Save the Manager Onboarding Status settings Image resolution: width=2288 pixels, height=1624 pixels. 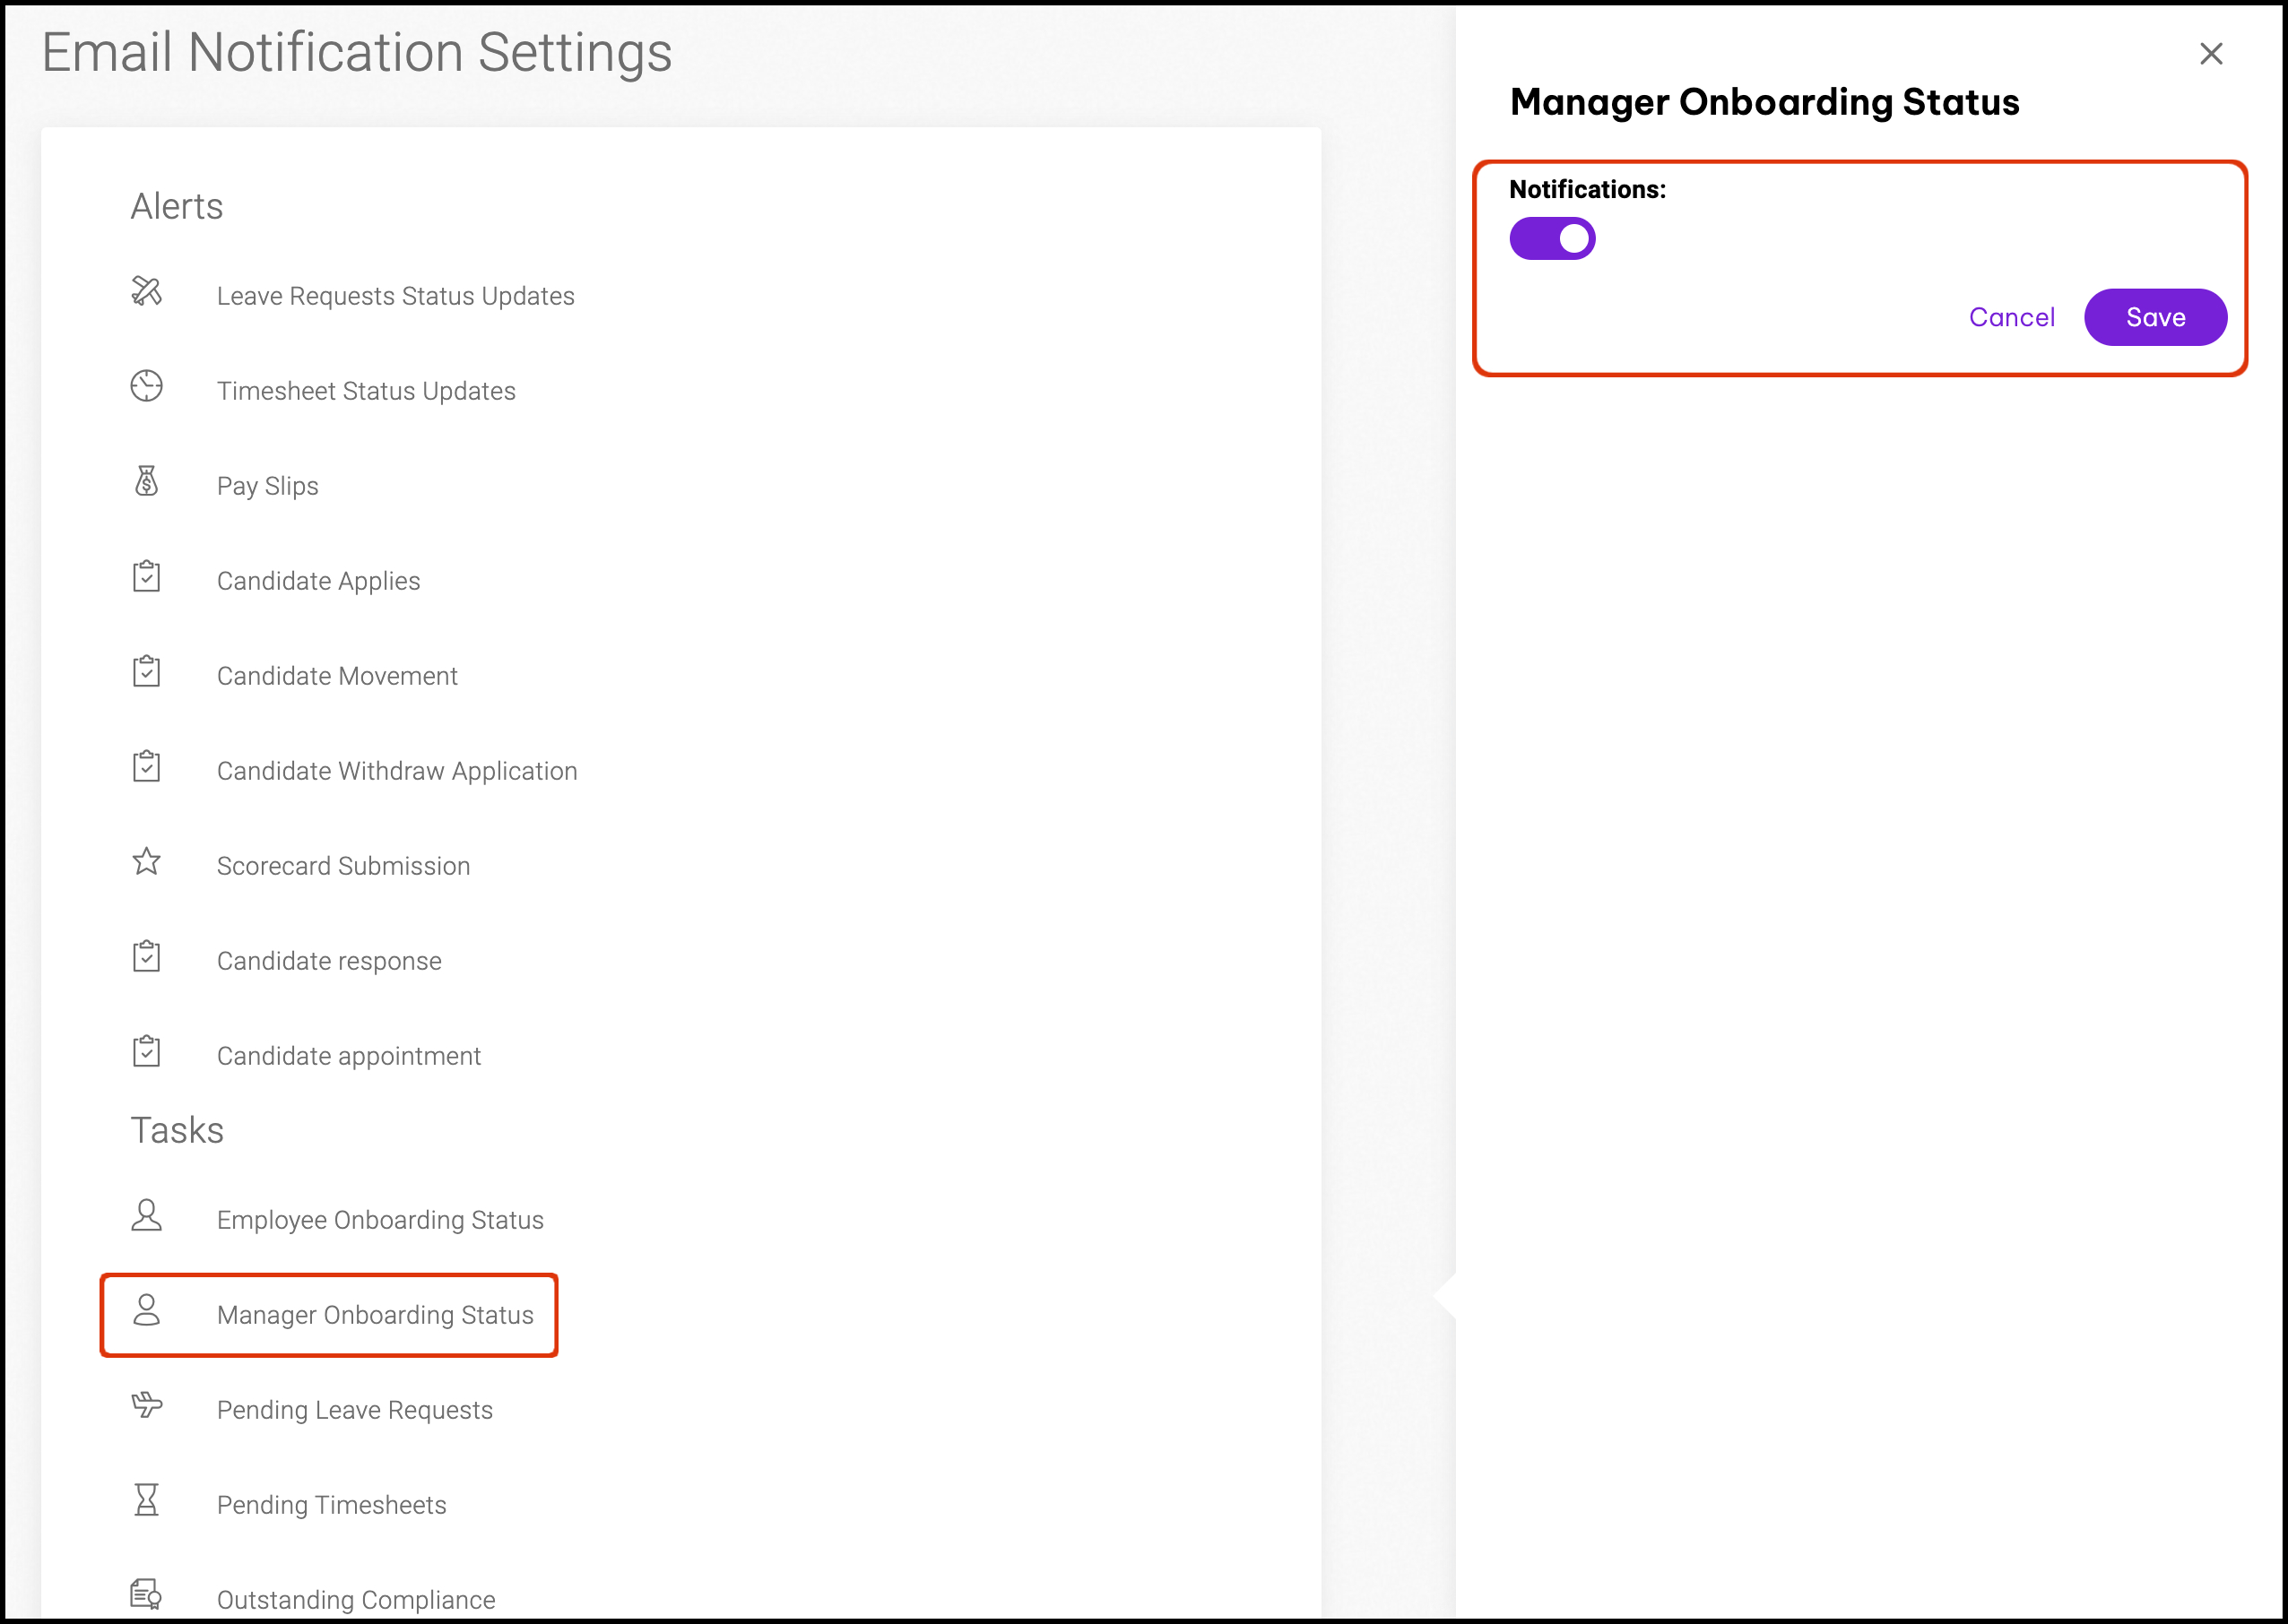point(2154,318)
